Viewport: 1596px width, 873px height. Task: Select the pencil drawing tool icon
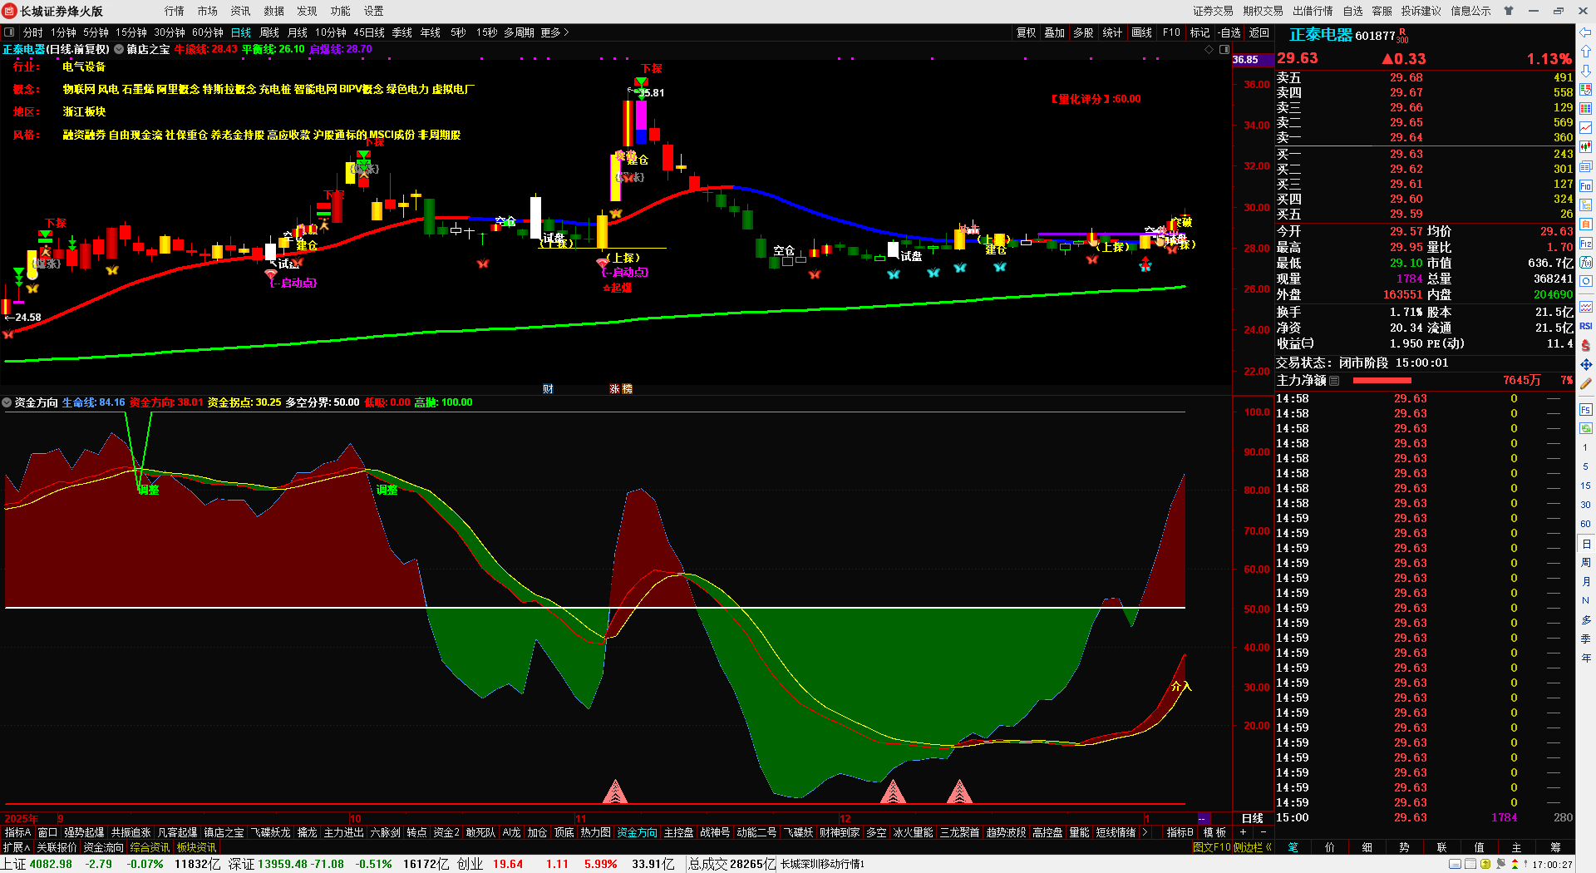[x=1586, y=383]
